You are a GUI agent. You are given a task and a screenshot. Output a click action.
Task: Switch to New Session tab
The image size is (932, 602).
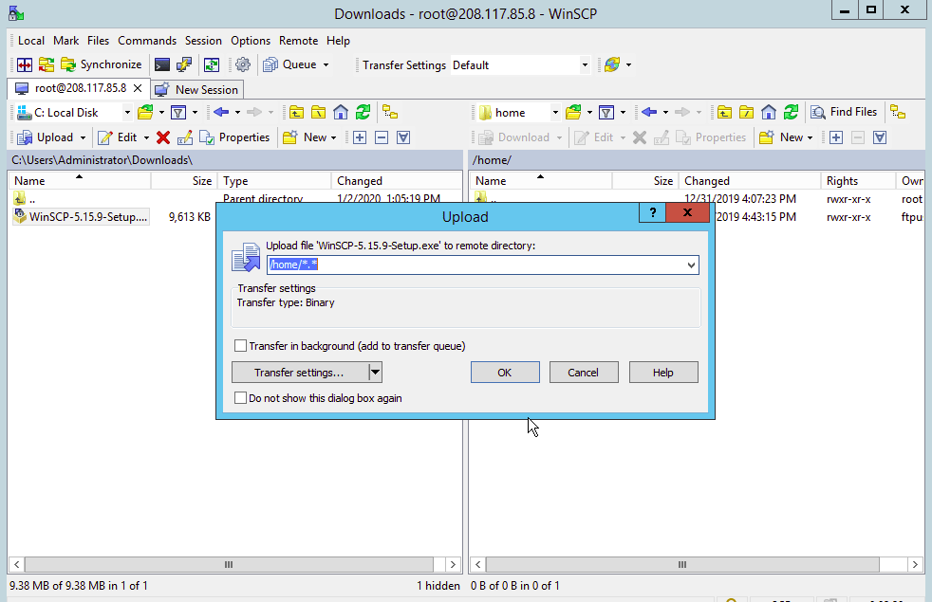[196, 90]
